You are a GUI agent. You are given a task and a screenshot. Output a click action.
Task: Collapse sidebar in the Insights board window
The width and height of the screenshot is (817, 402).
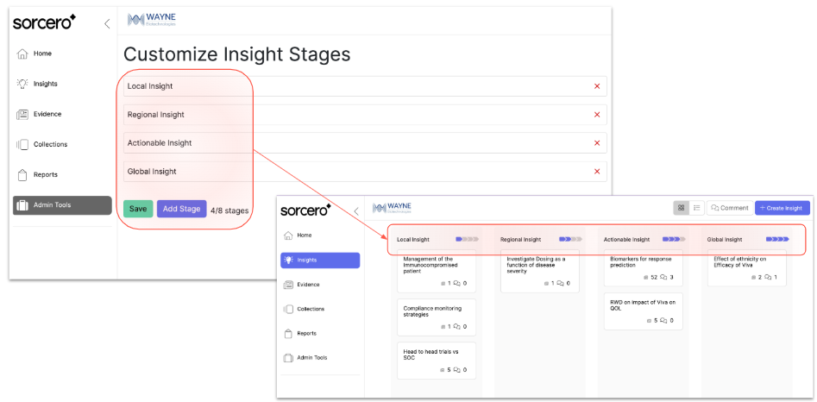[357, 210]
